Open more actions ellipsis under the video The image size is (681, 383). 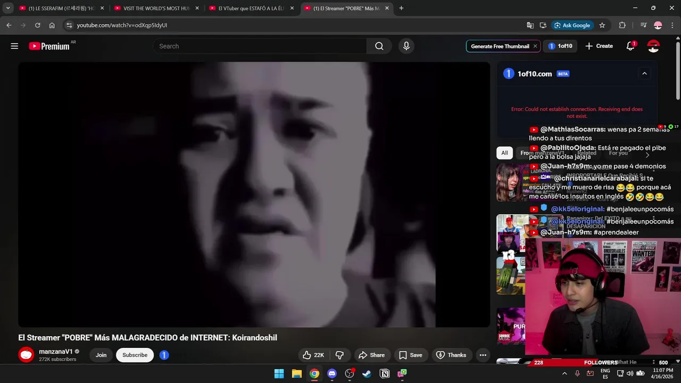483,355
